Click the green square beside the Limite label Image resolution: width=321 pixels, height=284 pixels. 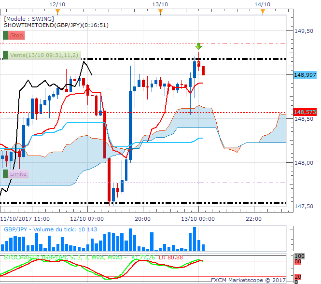tap(5, 174)
